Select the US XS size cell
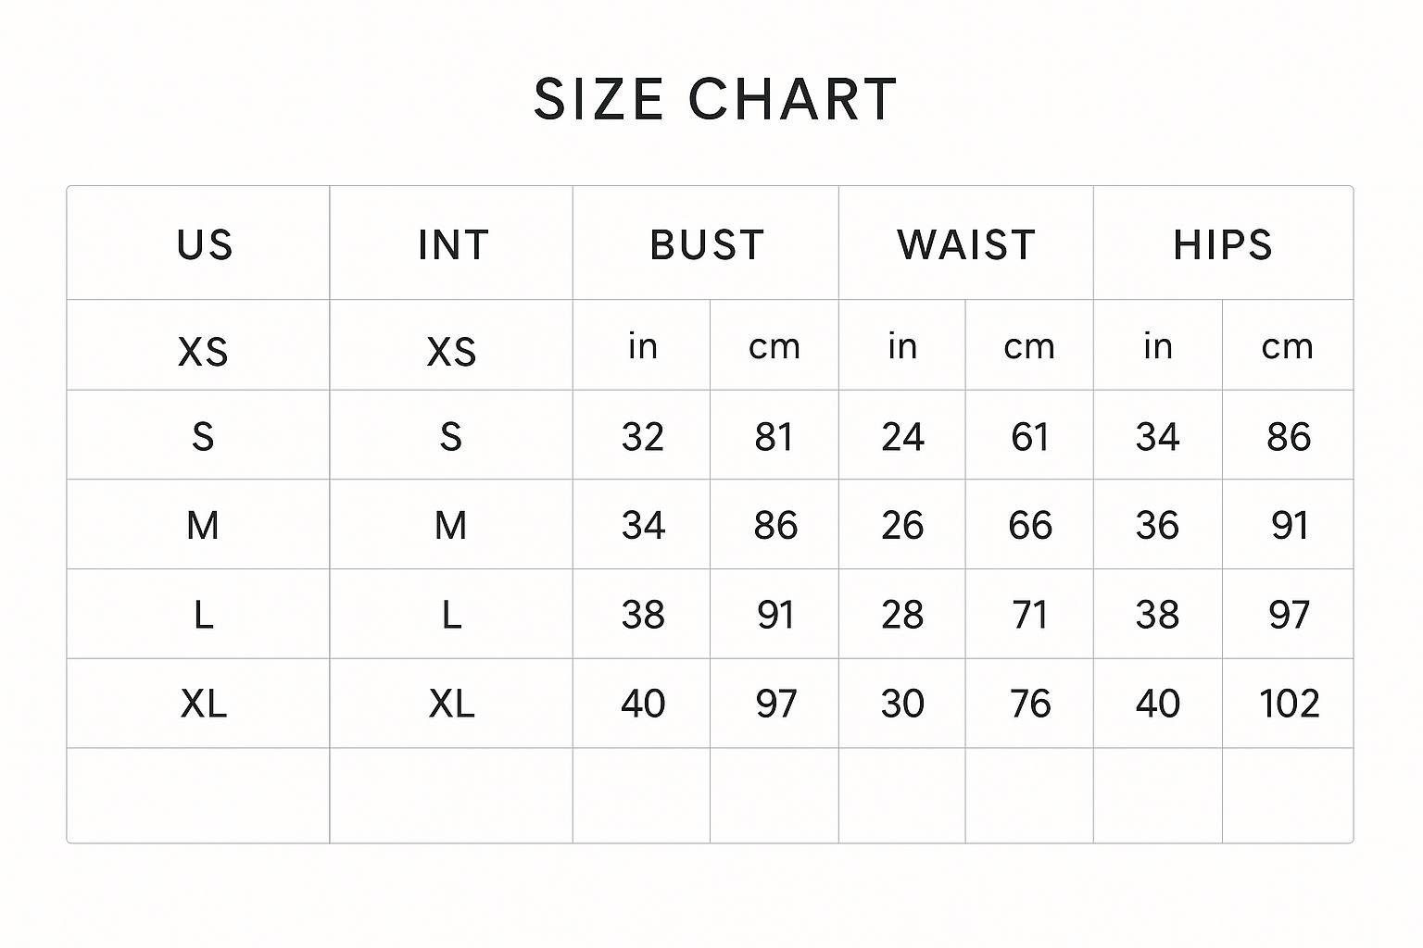Viewport: 1423px width, 948px height. (x=203, y=352)
